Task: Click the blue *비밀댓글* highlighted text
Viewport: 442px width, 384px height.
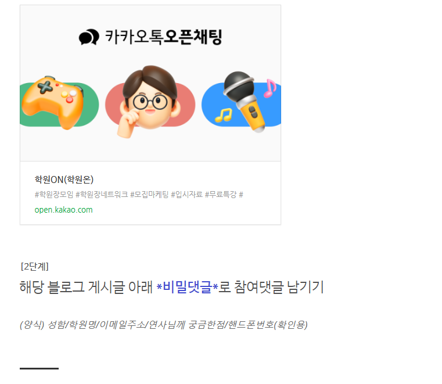Action: tap(187, 287)
